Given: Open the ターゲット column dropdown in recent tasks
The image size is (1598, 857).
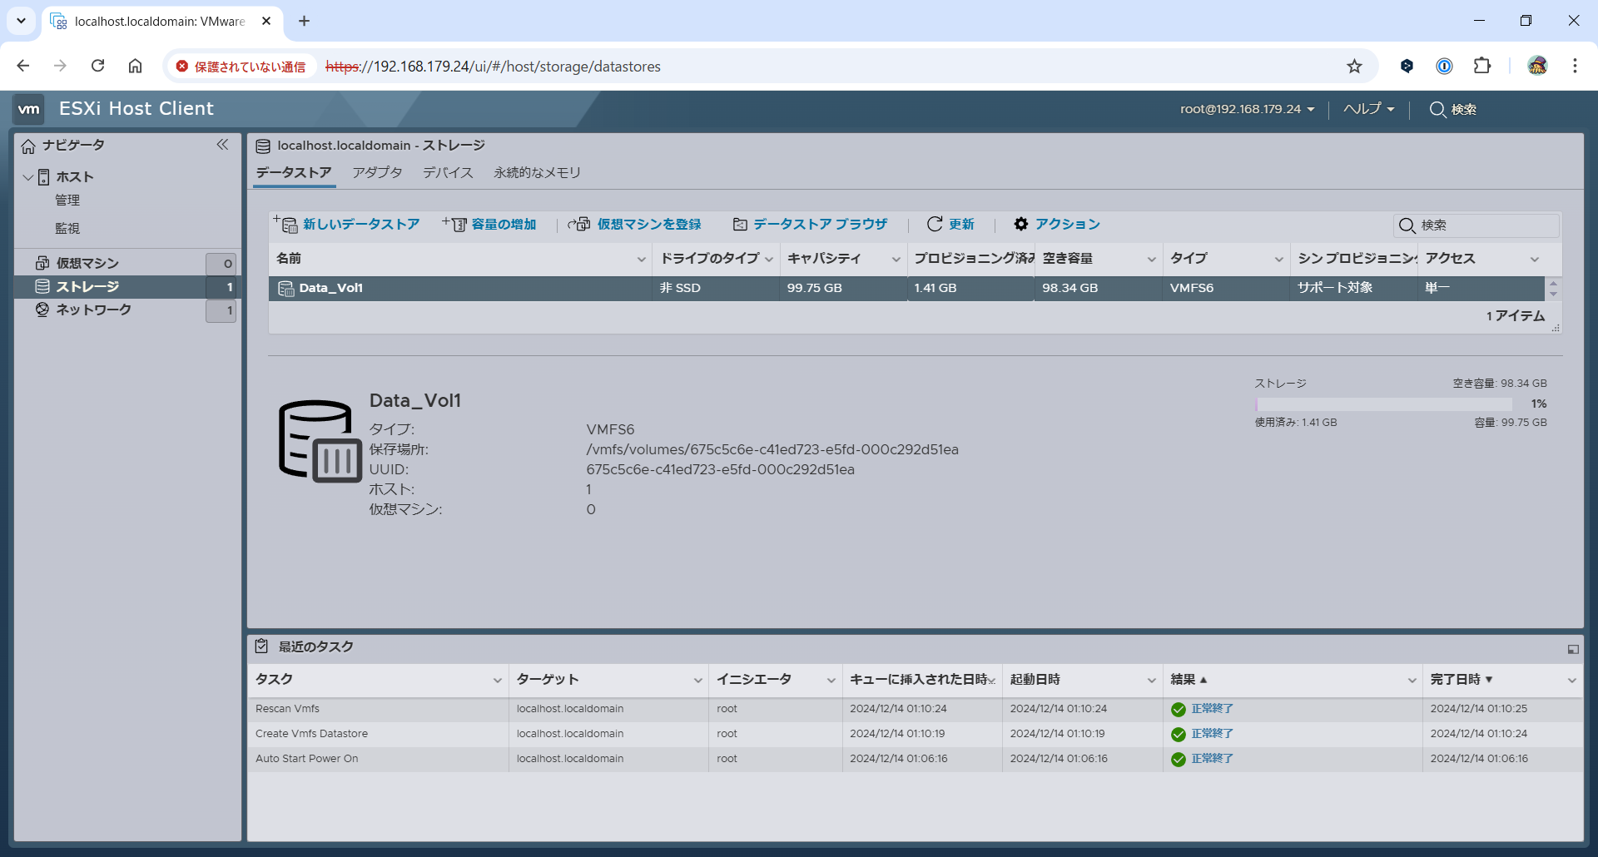Looking at the screenshot, I should (698, 681).
